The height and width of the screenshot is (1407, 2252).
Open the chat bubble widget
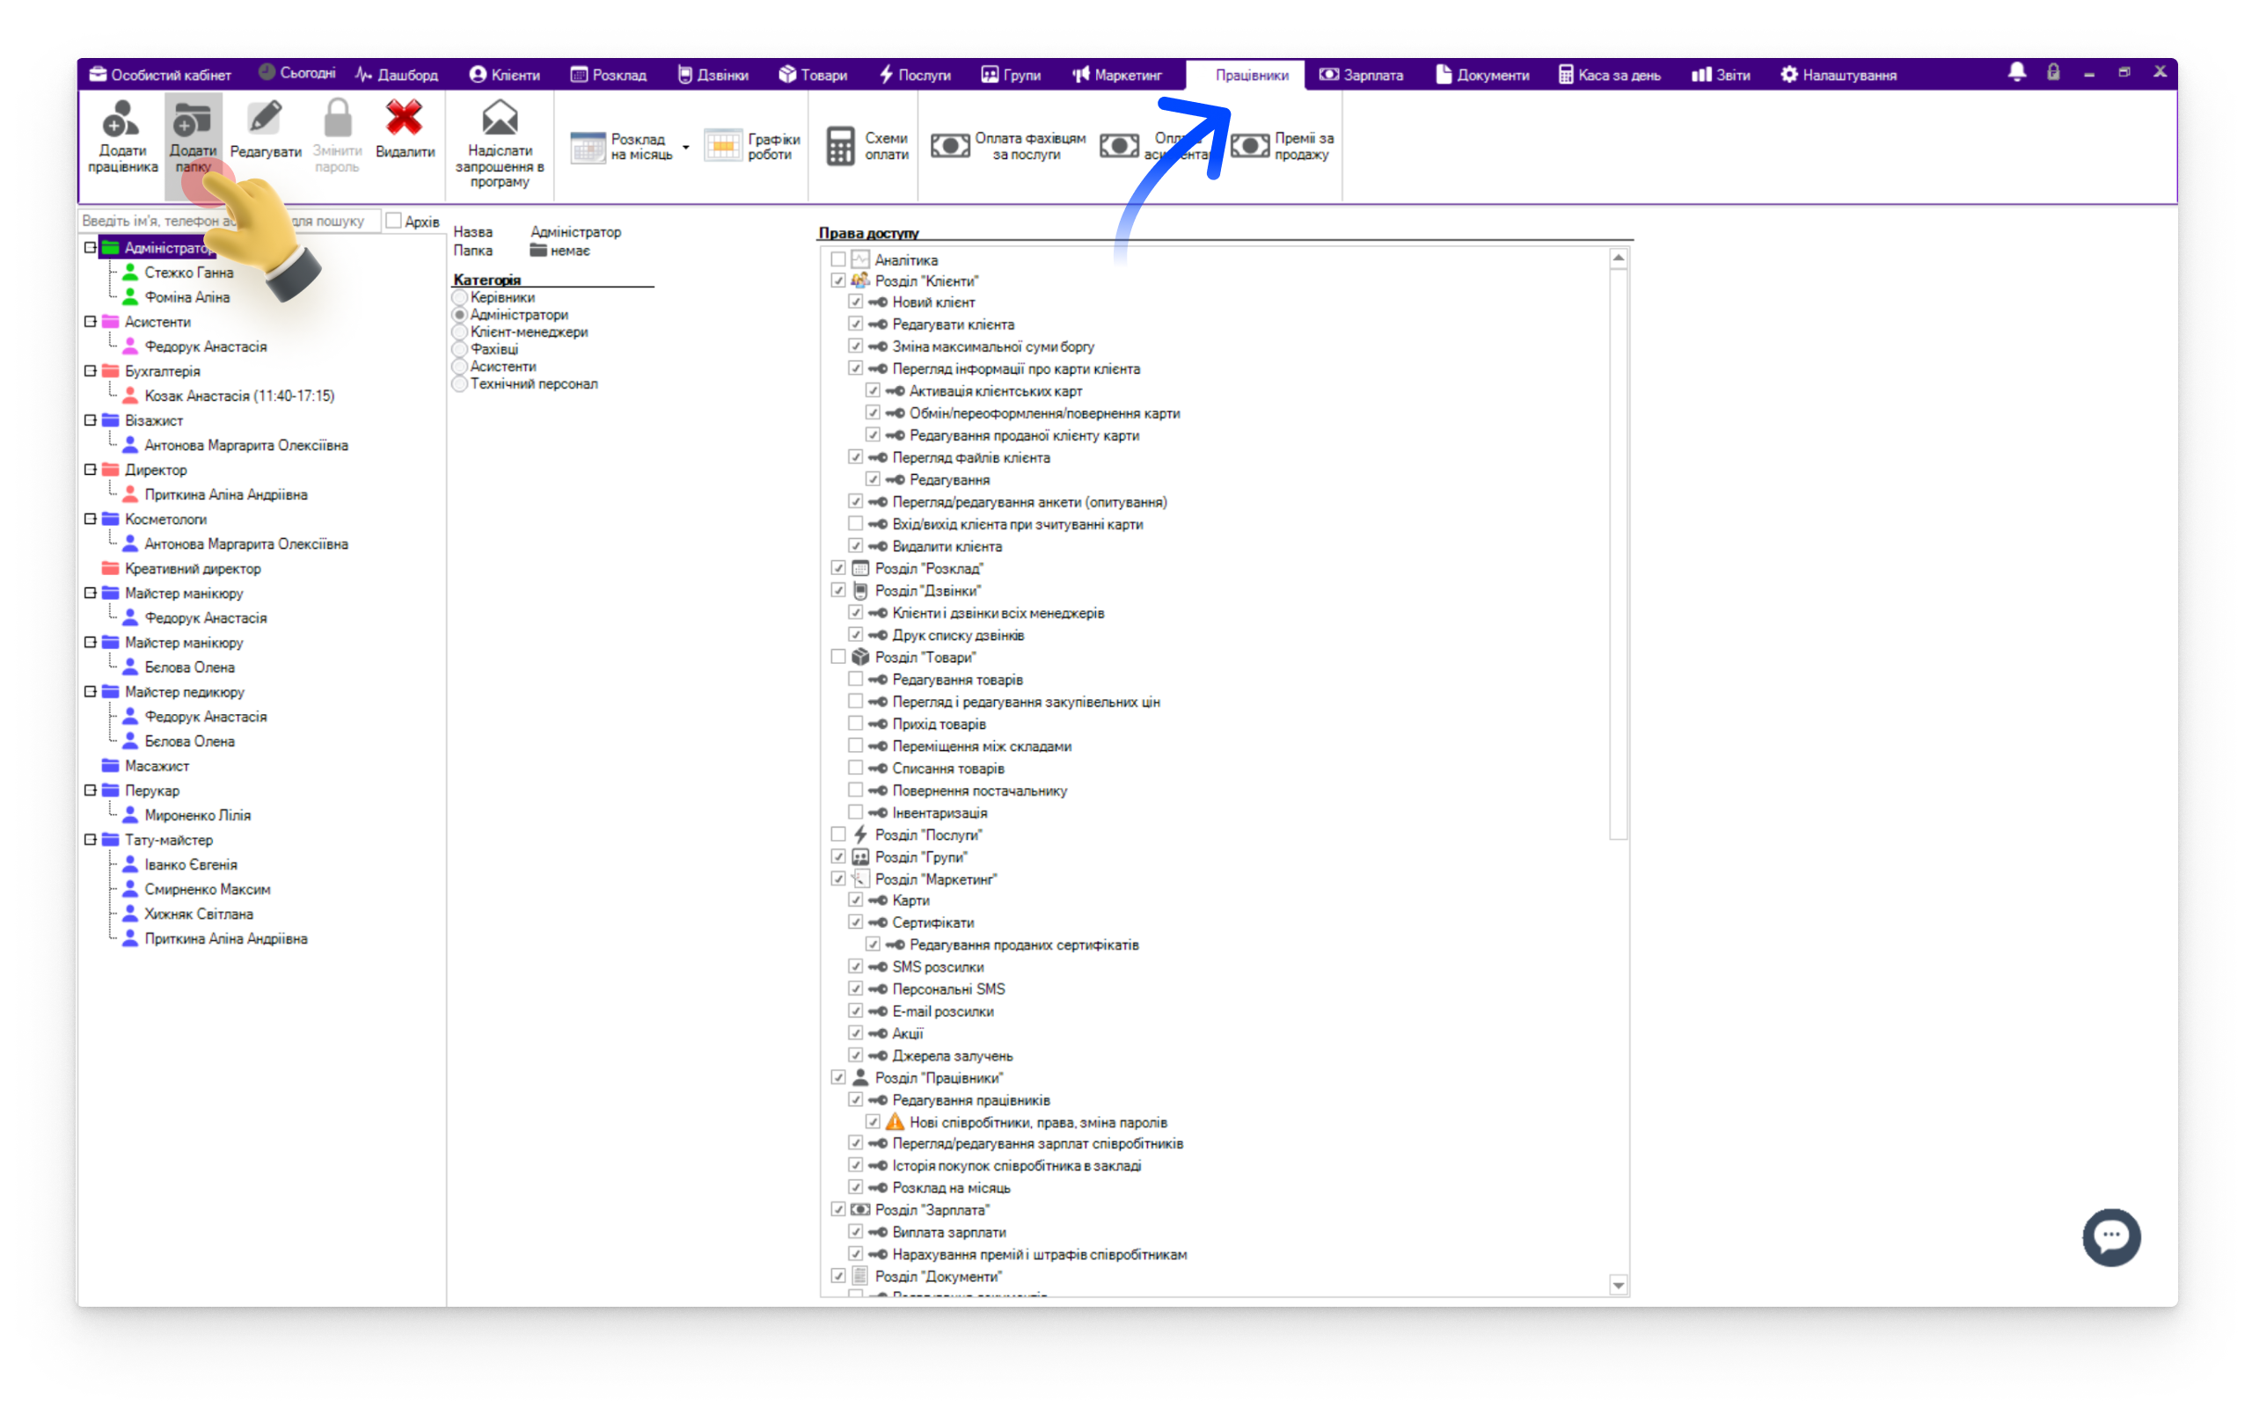[2111, 1236]
